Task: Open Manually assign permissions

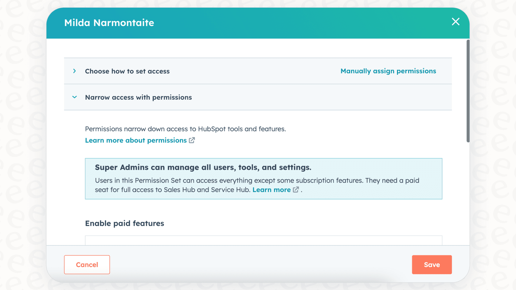Action: click(388, 71)
